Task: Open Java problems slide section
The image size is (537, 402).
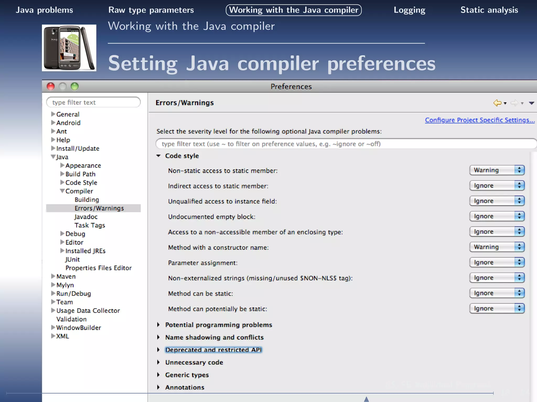Action: tap(44, 10)
